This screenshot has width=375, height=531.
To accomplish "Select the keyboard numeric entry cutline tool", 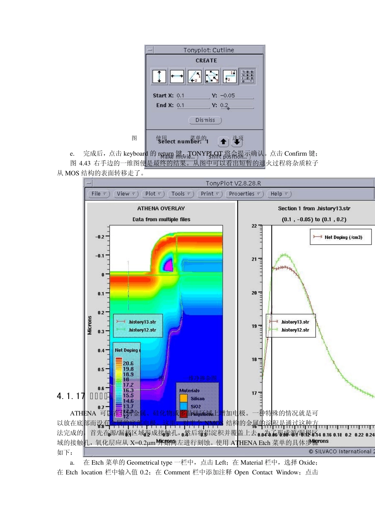I will click(x=247, y=76).
